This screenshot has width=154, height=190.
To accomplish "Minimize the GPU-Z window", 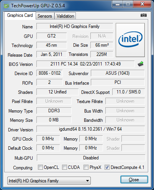I will coord(118,4).
